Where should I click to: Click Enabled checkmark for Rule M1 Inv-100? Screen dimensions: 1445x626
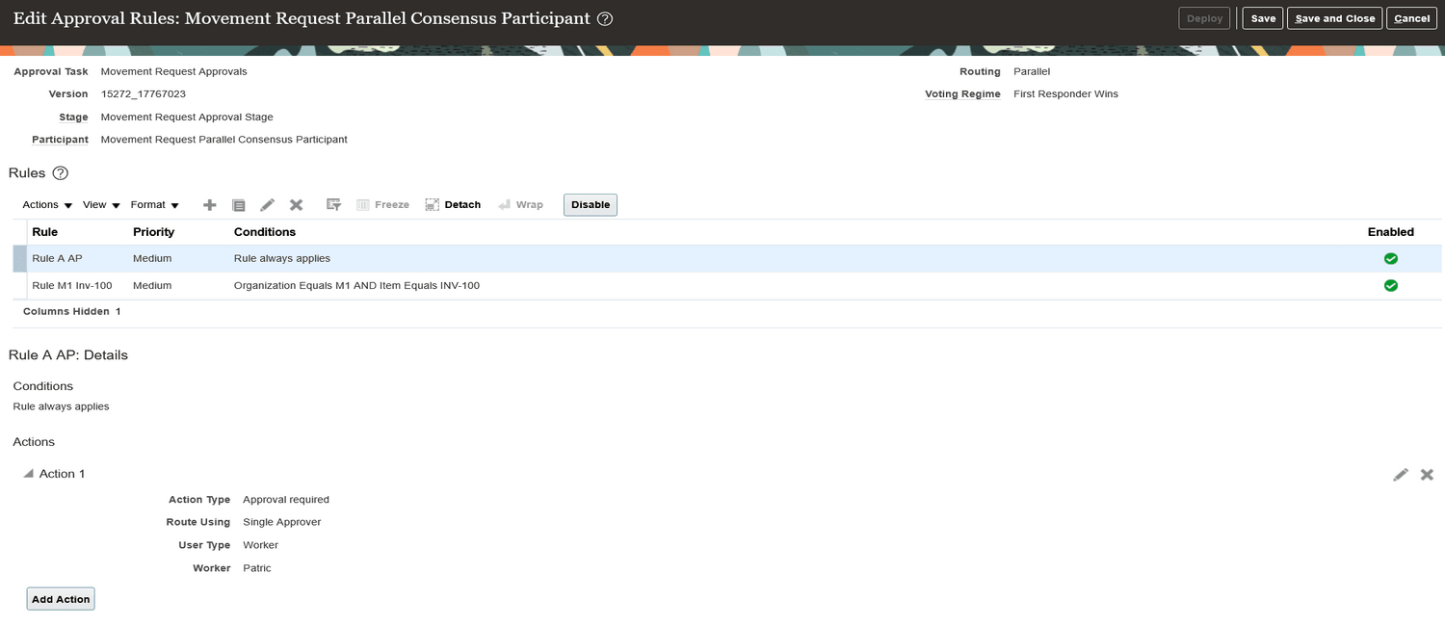tap(1391, 286)
